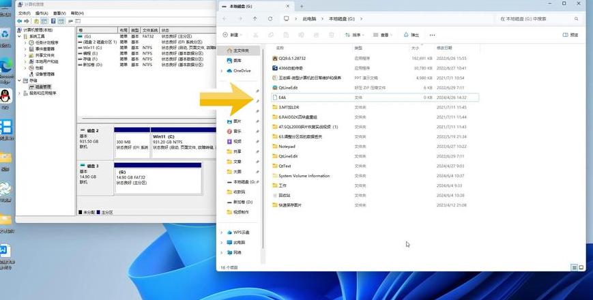Open the 新建 dropdown in Explorer toolbar

point(232,35)
